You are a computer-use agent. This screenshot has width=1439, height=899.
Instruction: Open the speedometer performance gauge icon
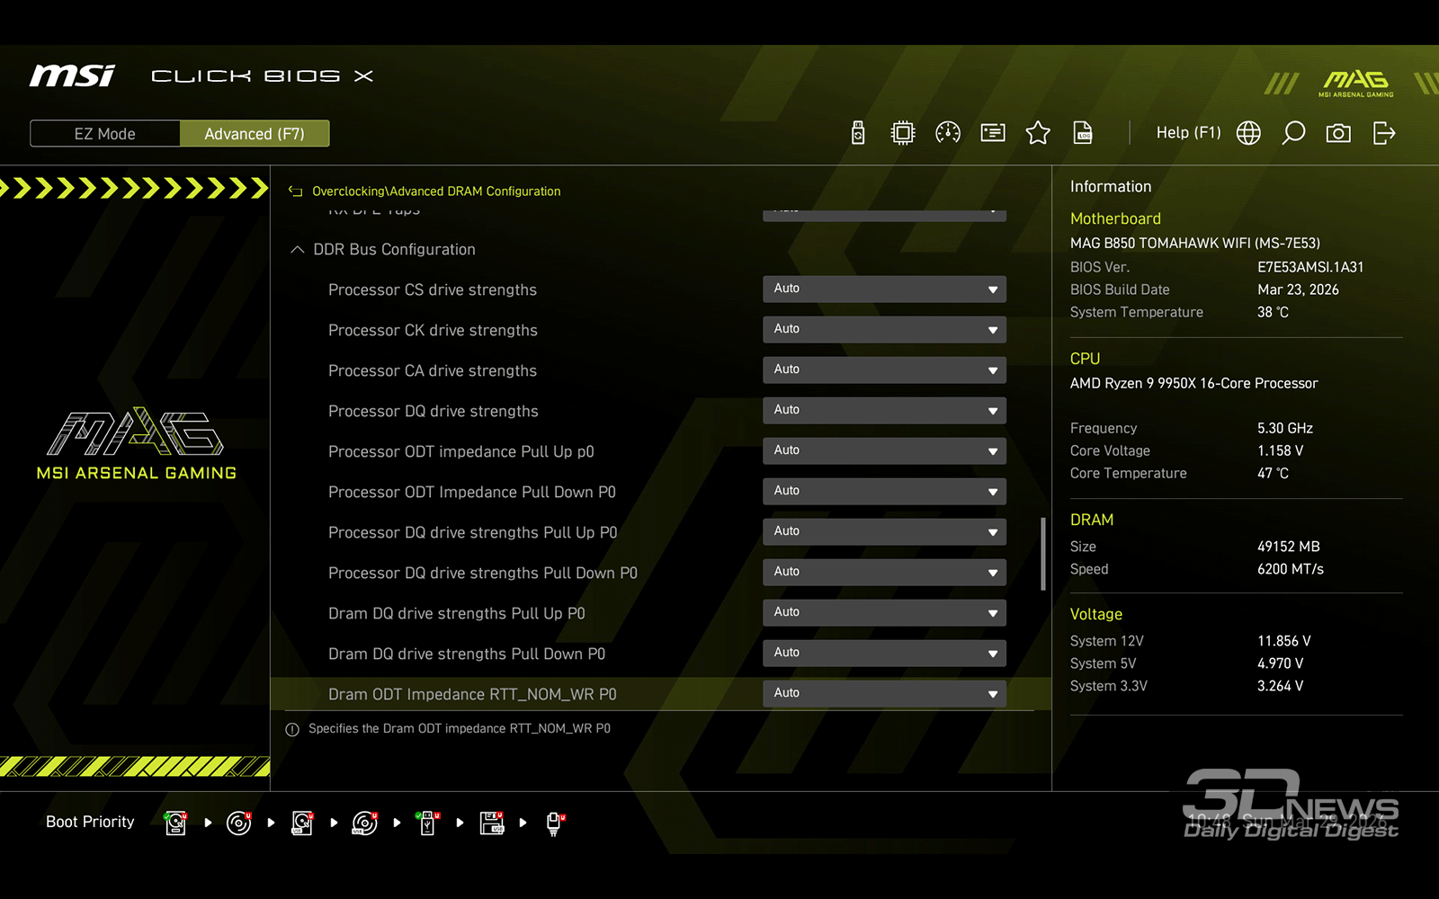tap(948, 133)
